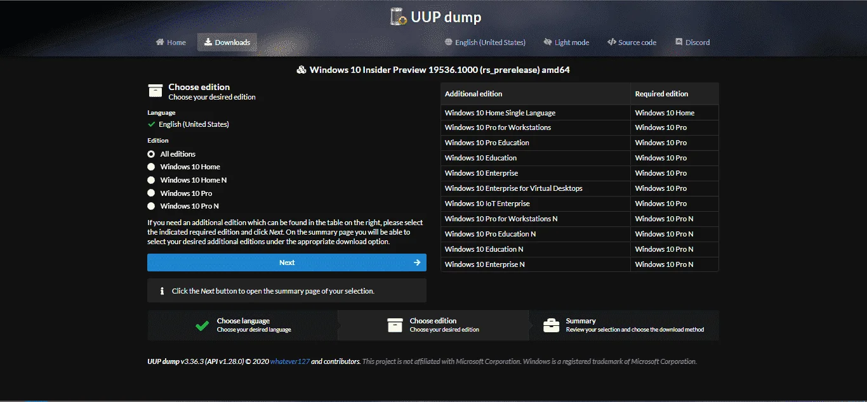Open the English (United States) language menu

coord(486,42)
